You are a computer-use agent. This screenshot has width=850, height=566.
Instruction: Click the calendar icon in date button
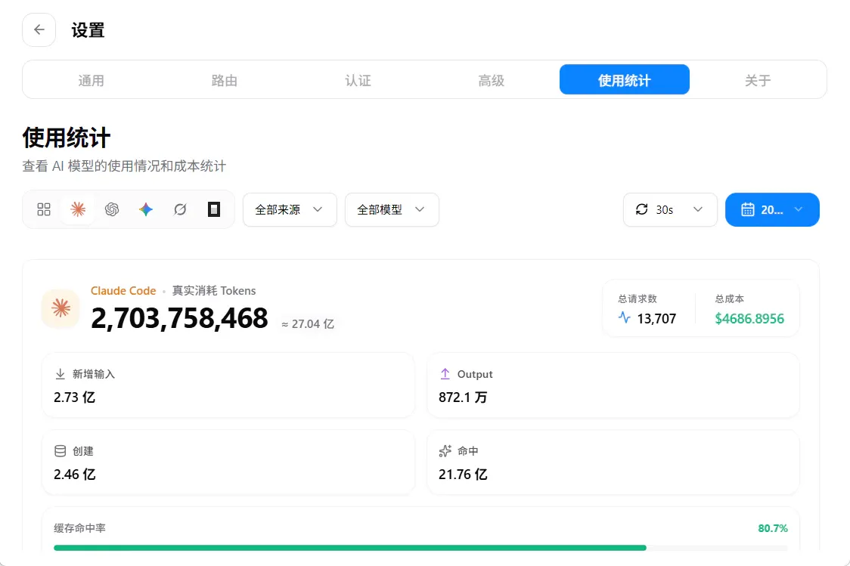point(748,209)
